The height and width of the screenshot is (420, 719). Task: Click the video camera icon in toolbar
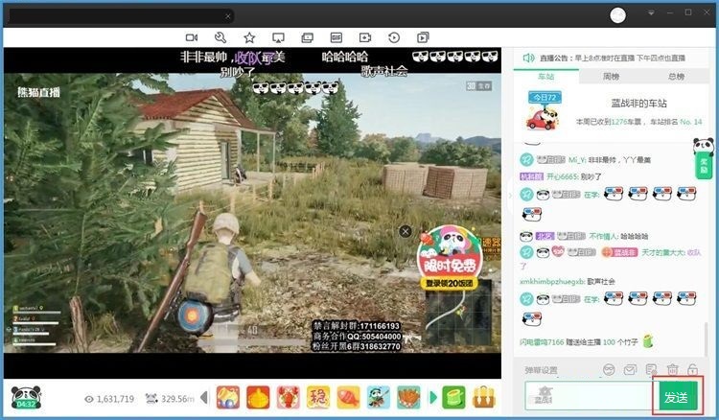click(x=191, y=37)
